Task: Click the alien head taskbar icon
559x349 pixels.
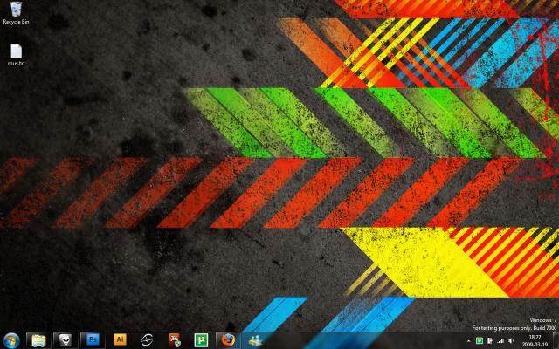Action: click(x=66, y=340)
